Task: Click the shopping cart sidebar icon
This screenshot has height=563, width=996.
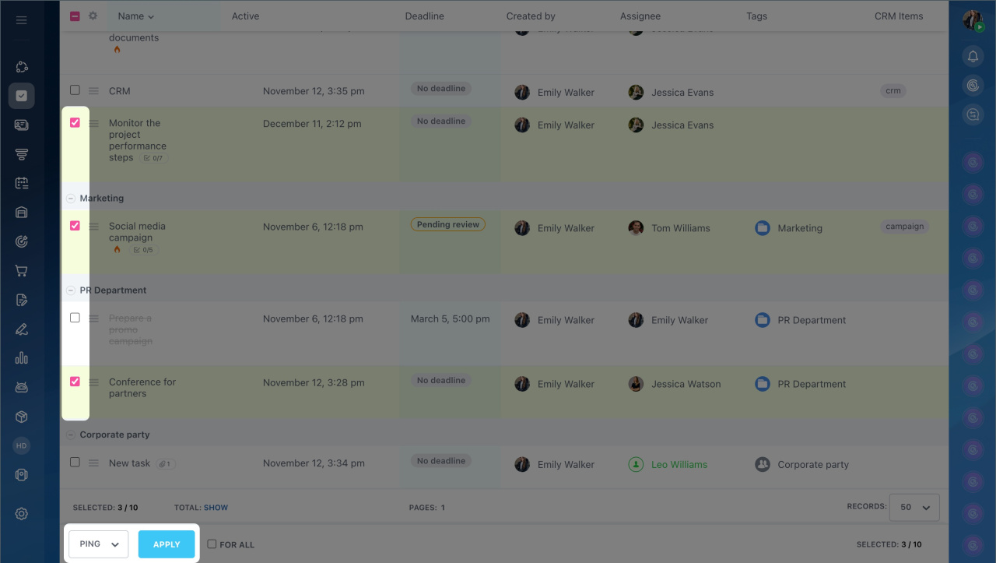Action: (x=21, y=271)
